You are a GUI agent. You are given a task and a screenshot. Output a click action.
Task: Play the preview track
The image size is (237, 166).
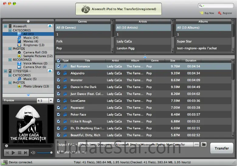[x=13, y=153]
